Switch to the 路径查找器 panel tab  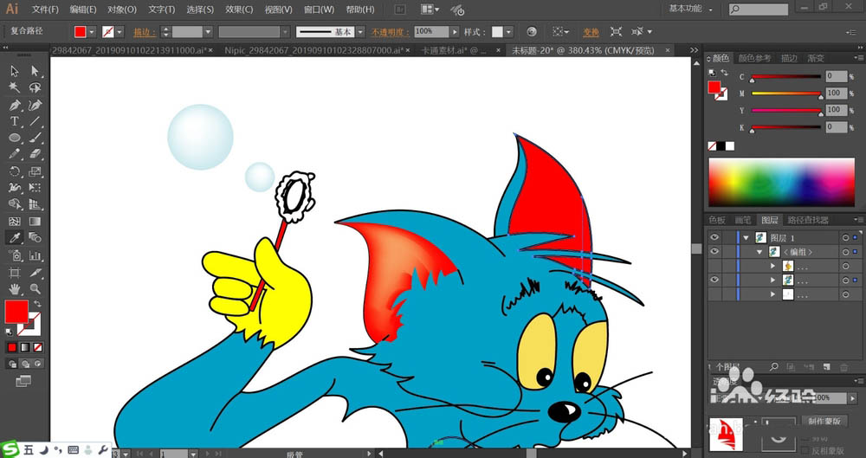coord(808,220)
